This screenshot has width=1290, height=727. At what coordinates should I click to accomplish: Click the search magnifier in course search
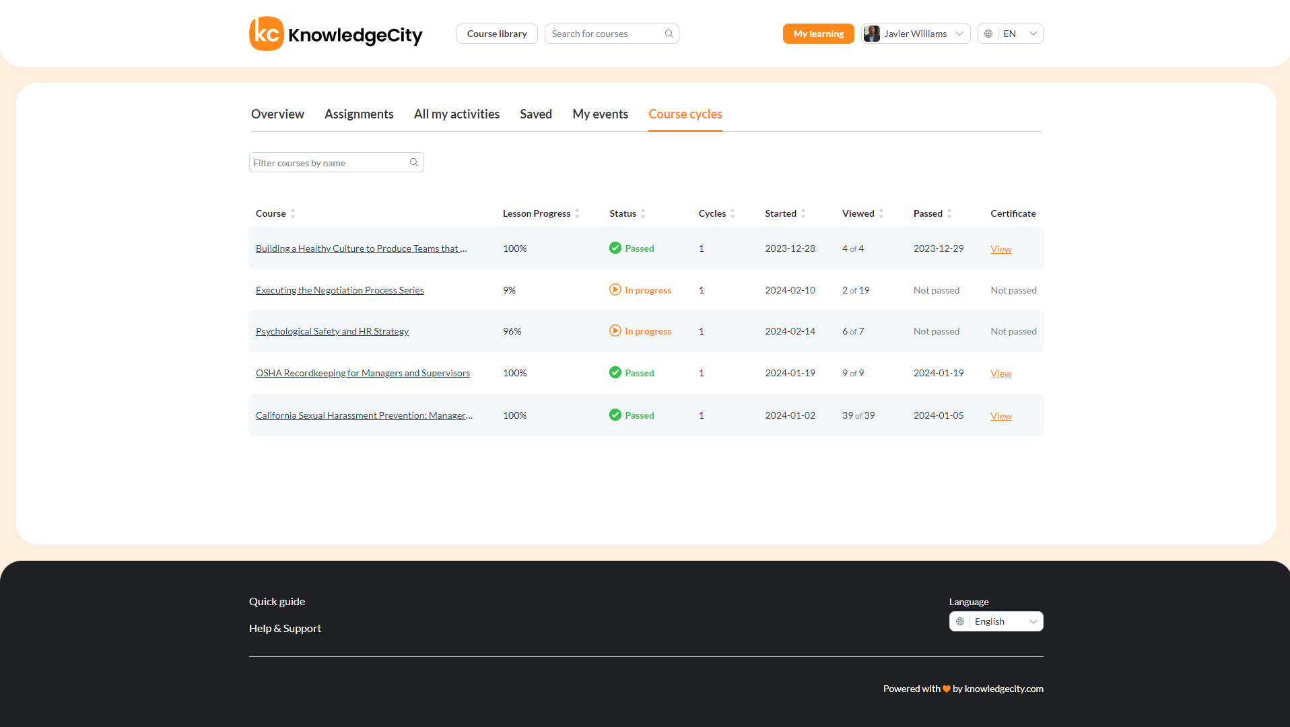[669, 34]
